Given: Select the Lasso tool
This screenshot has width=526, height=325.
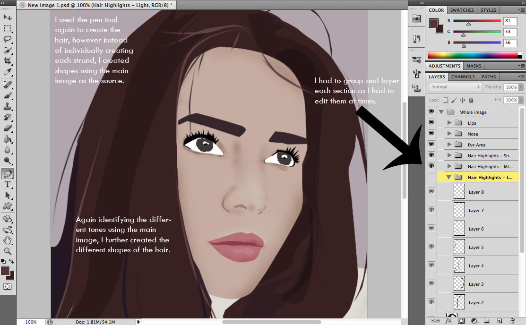Looking at the screenshot, I should pos(8,39).
